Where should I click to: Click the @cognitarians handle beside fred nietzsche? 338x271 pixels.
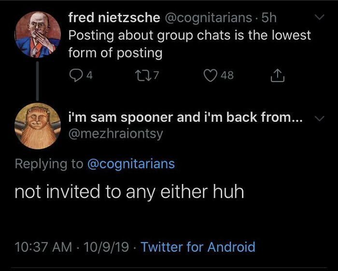[x=208, y=18]
